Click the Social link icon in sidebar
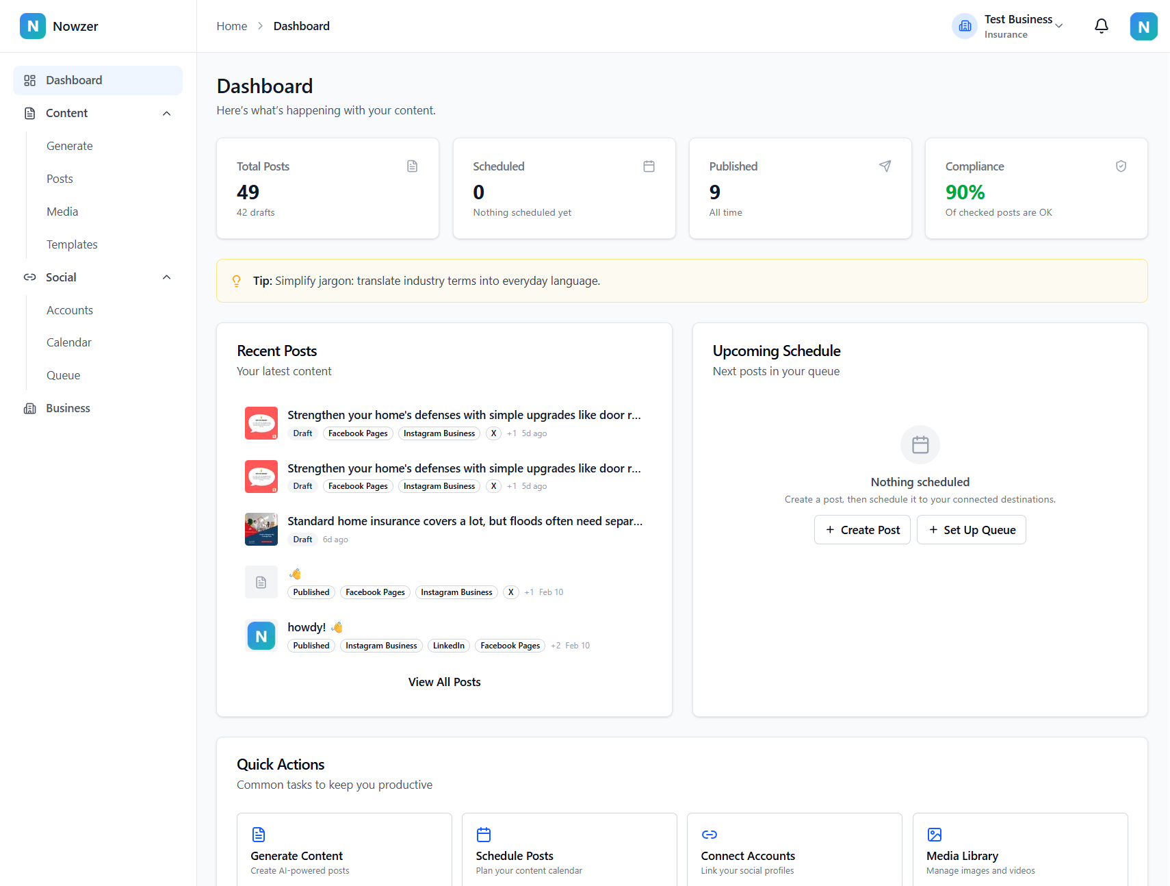The image size is (1170, 886). pos(29,277)
